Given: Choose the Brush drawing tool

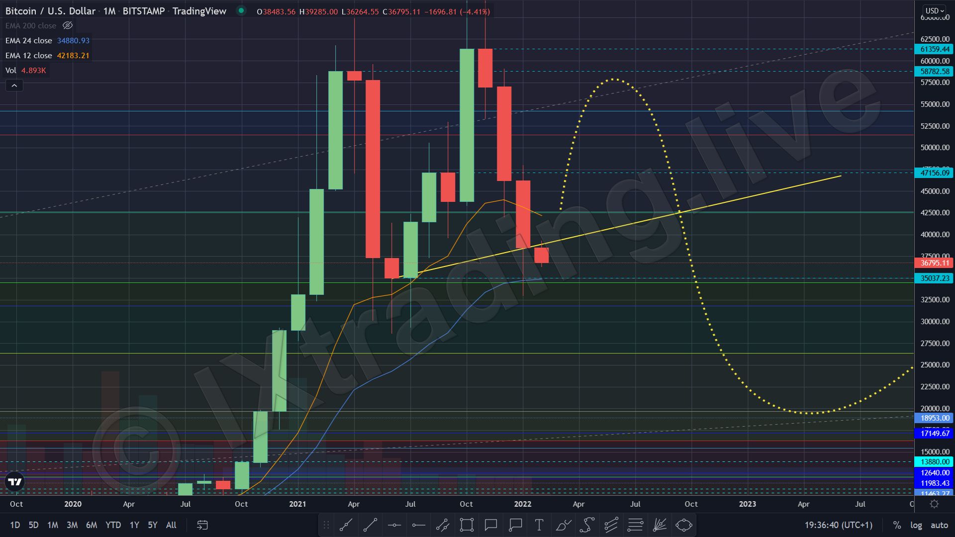Looking at the screenshot, I should 563,525.
